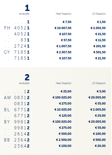Select lot number GY 718511
The width and height of the screenshot is (112, 155).
tap(17, 52)
